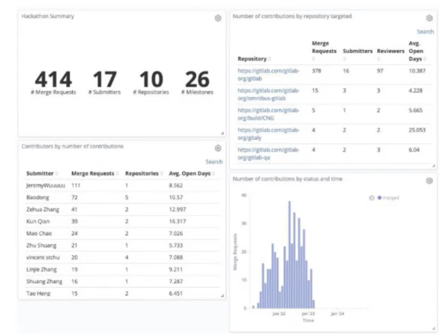Open the gitlab-org/gitaly repository link

click(x=268, y=134)
